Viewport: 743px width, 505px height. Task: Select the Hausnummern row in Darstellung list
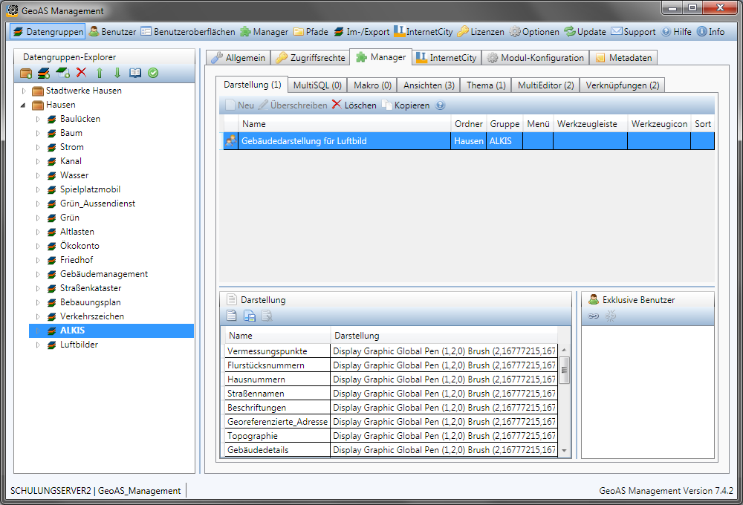(256, 379)
